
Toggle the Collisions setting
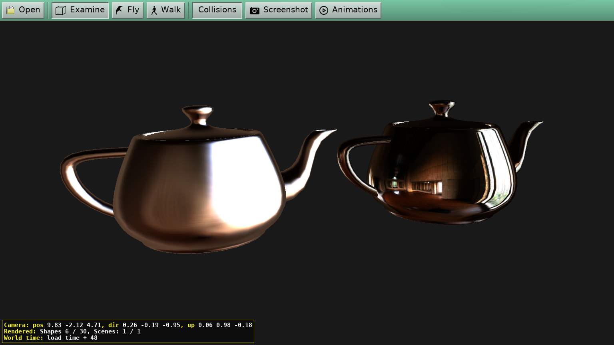click(217, 10)
